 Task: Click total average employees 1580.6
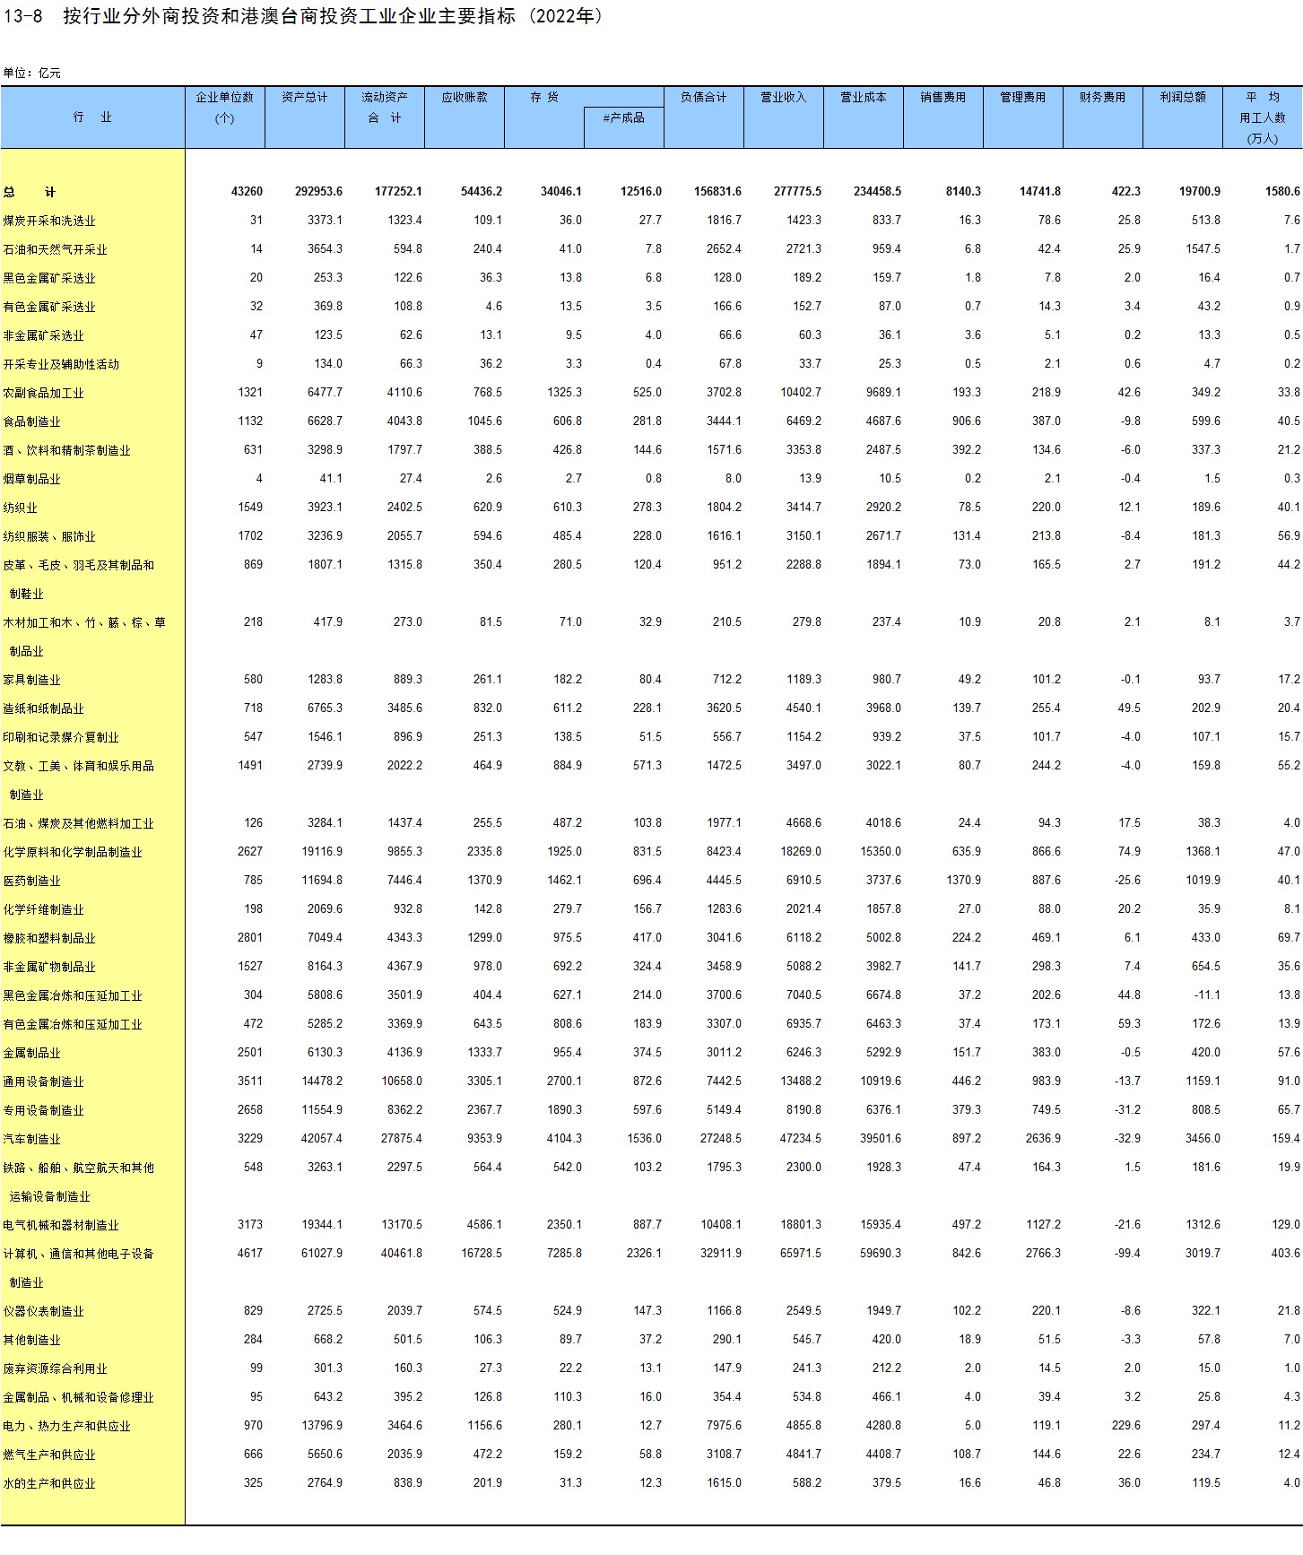pos(1284,192)
